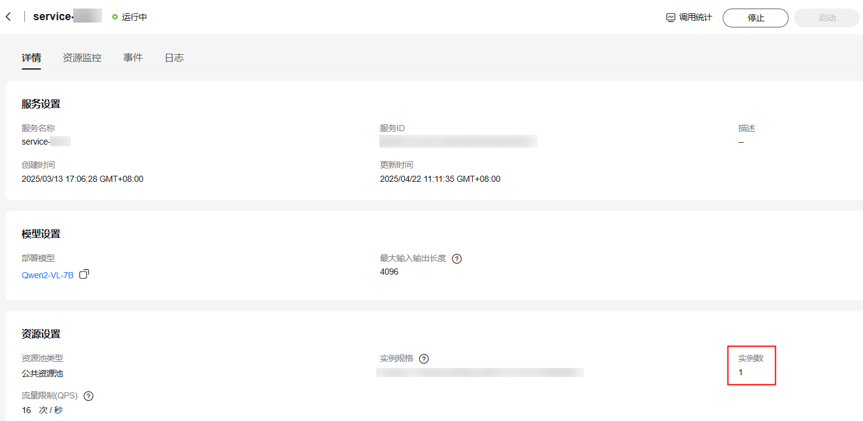Click the back arrow beside the service name
Viewport: 863px width, 421px height.
[x=9, y=17]
